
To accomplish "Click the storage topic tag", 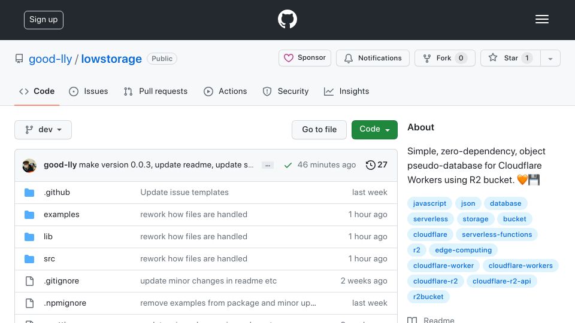I will click(475, 219).
